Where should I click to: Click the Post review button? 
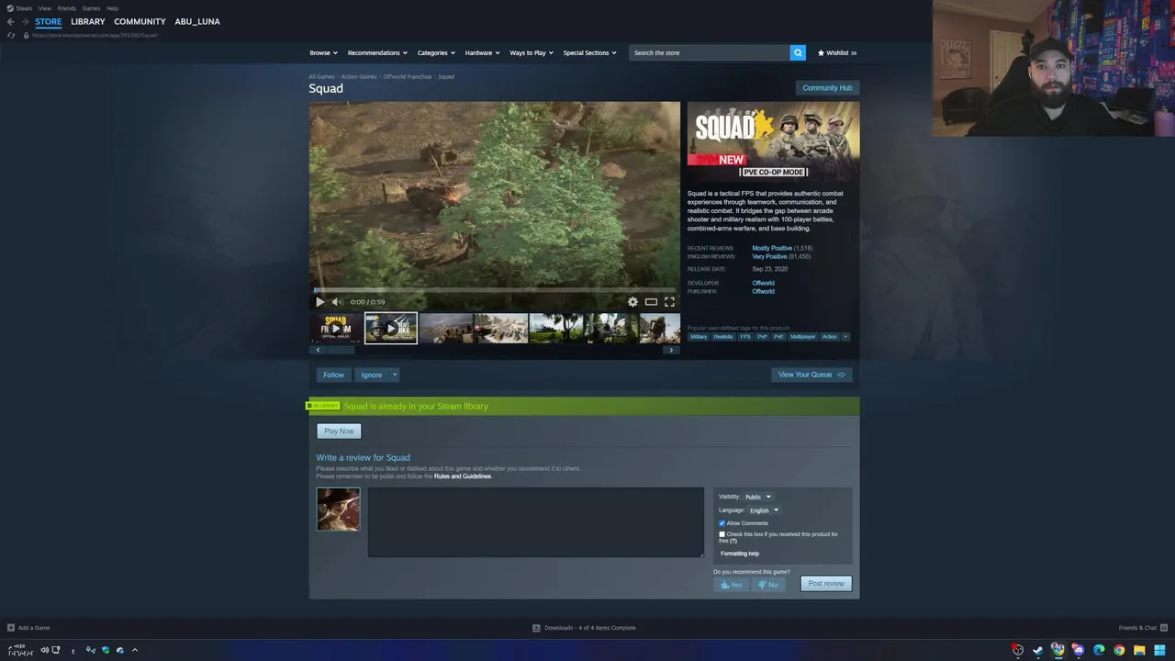click(x=826, y=584)
